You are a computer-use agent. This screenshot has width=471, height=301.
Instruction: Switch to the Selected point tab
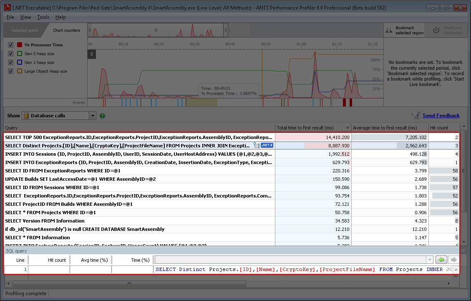(24, 30)
